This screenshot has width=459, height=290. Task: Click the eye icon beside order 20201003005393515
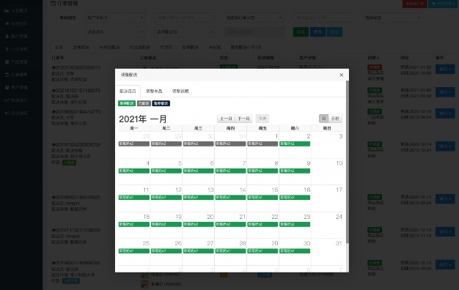tap(54, 67)
